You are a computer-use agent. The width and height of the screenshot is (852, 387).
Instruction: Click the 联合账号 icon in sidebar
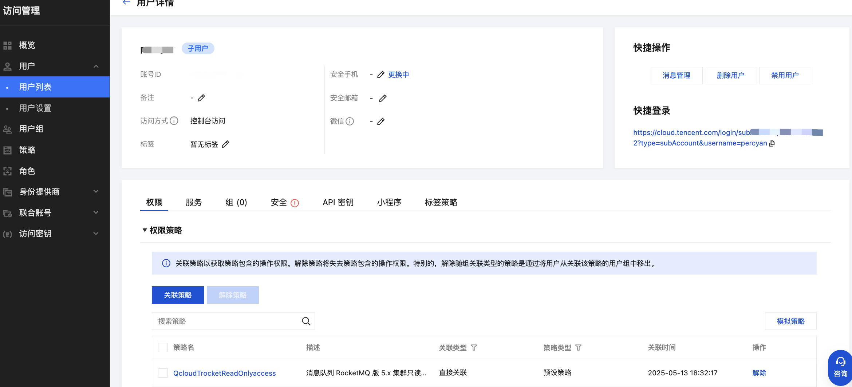point(8,213)
